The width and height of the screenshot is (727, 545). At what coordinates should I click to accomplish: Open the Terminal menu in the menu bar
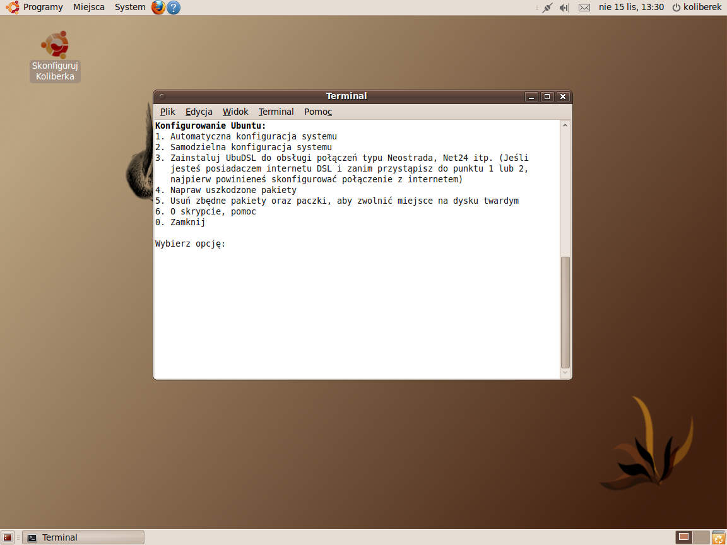(276, 112)
